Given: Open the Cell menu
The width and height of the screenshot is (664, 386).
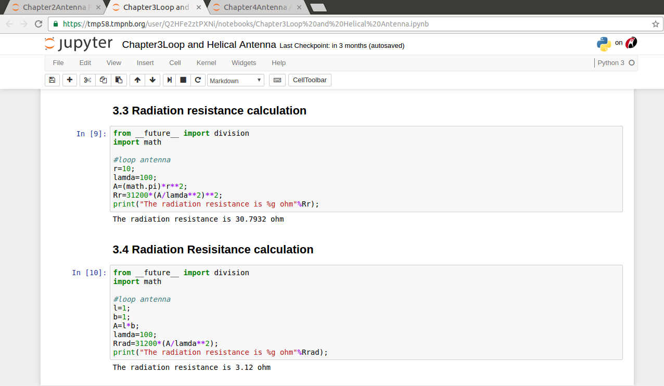Looking at the screenshot, I should click(175, 63).
